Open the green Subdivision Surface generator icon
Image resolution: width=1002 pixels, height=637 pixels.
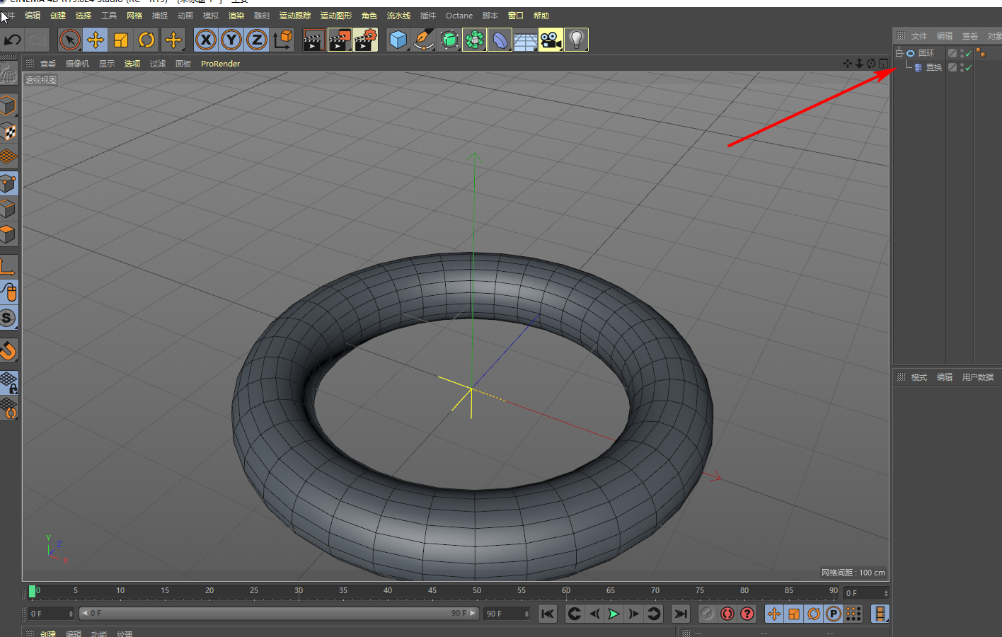[449, 40]
